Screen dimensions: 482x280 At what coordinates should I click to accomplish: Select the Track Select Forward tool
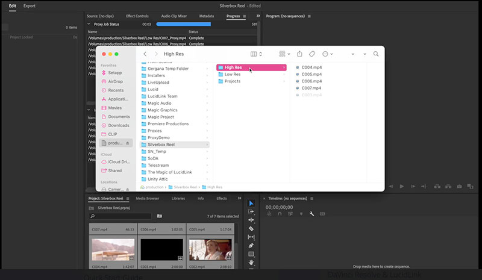(251, 212)
